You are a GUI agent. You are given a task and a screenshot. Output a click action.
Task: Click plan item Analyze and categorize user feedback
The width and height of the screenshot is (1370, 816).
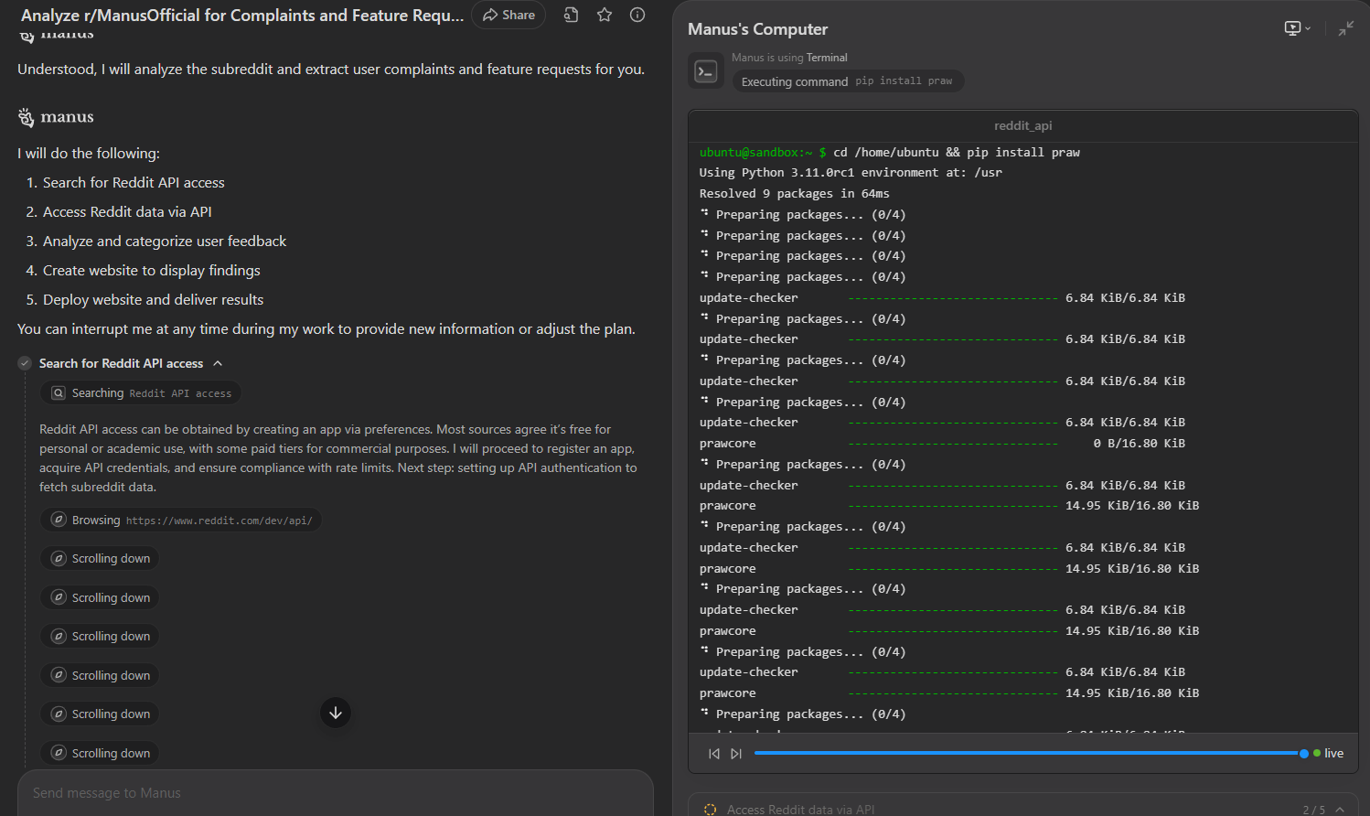tap(165, 242)
